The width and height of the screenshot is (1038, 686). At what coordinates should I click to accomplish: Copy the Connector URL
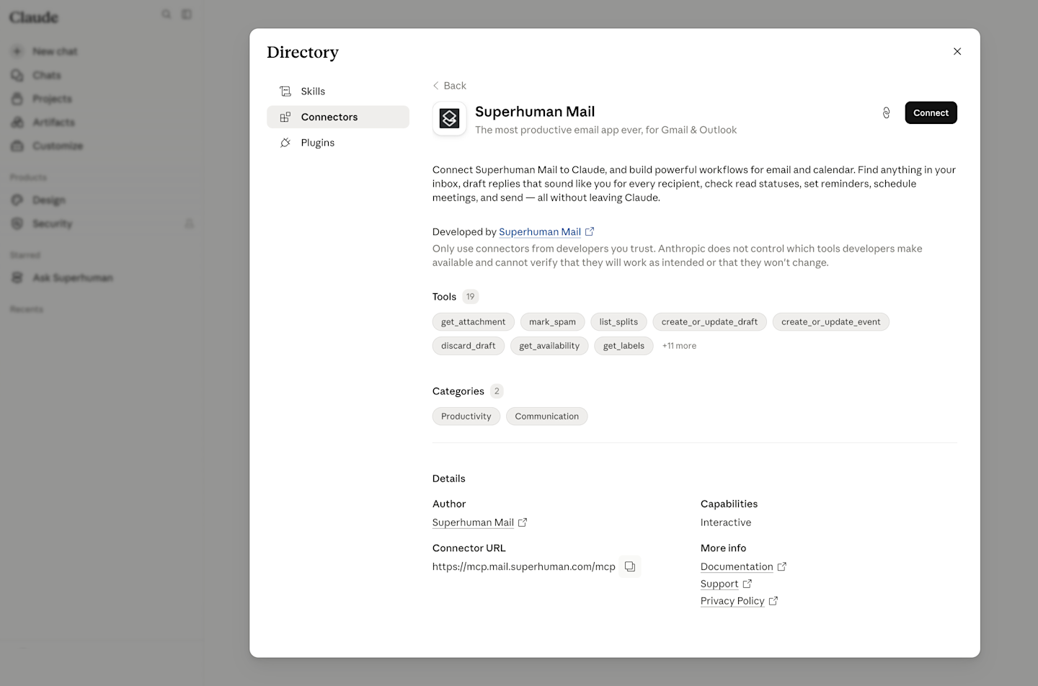[630, 567]
